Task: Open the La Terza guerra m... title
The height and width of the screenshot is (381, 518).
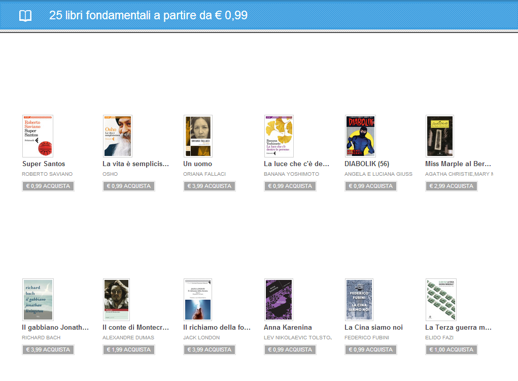Action: (458, 328)
